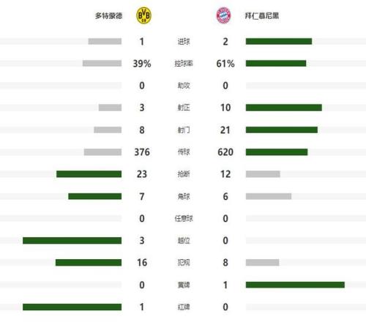Select the 拜仁慕尼黑 team name
Viewport: 366px width, 322px height.
pyautogui.click(x=262, y=16)
